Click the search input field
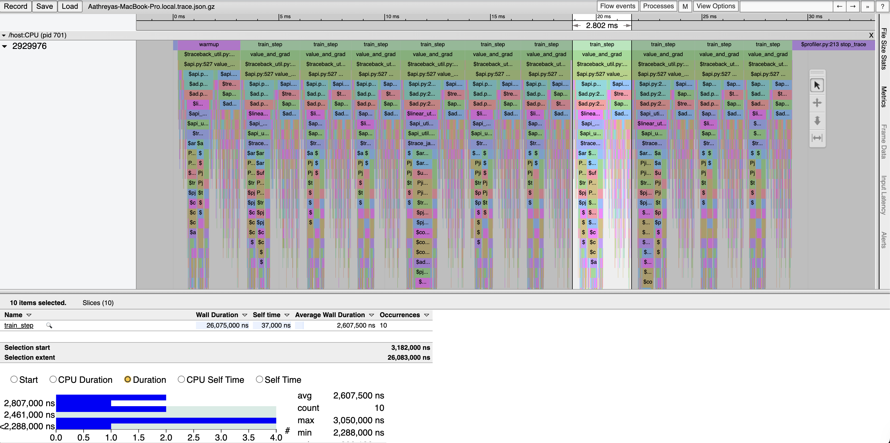The image size is (890, 443). coord(786,6)
